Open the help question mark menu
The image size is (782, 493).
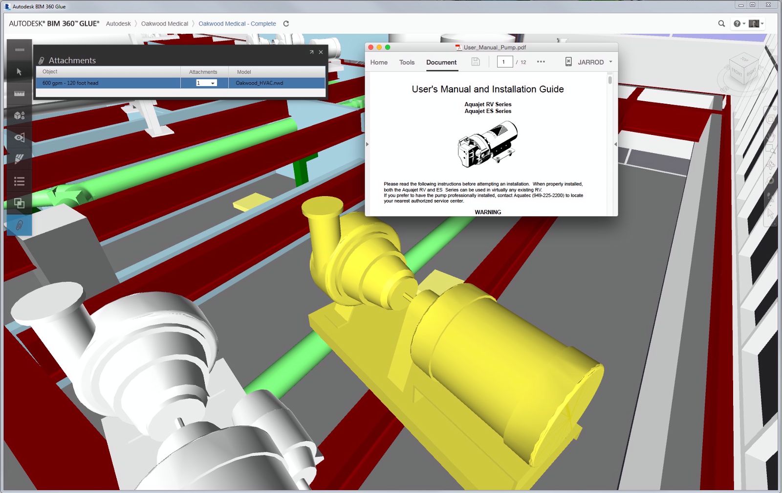[x=739, y=23]
